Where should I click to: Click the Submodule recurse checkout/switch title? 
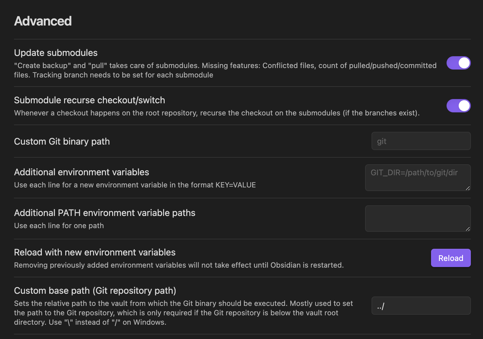[x=89, y=100]
